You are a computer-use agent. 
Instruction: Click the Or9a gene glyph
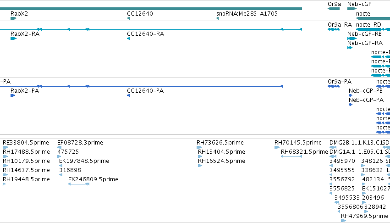click(x=334, y=9)
